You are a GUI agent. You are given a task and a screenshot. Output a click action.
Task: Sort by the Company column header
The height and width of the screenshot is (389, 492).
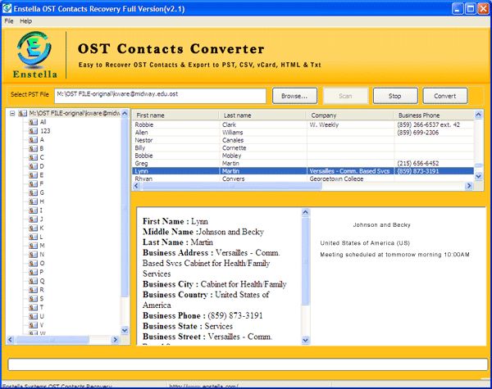coord(350,115)
